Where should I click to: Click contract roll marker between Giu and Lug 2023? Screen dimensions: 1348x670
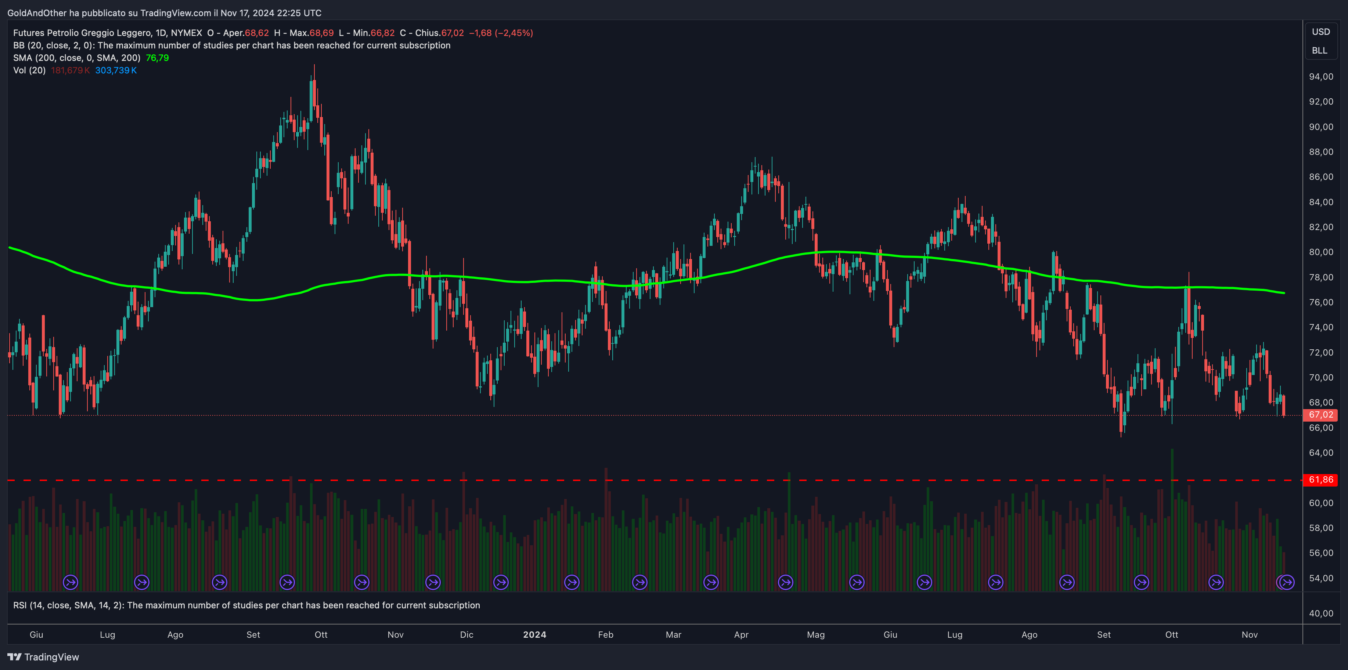tap(71, 582)
